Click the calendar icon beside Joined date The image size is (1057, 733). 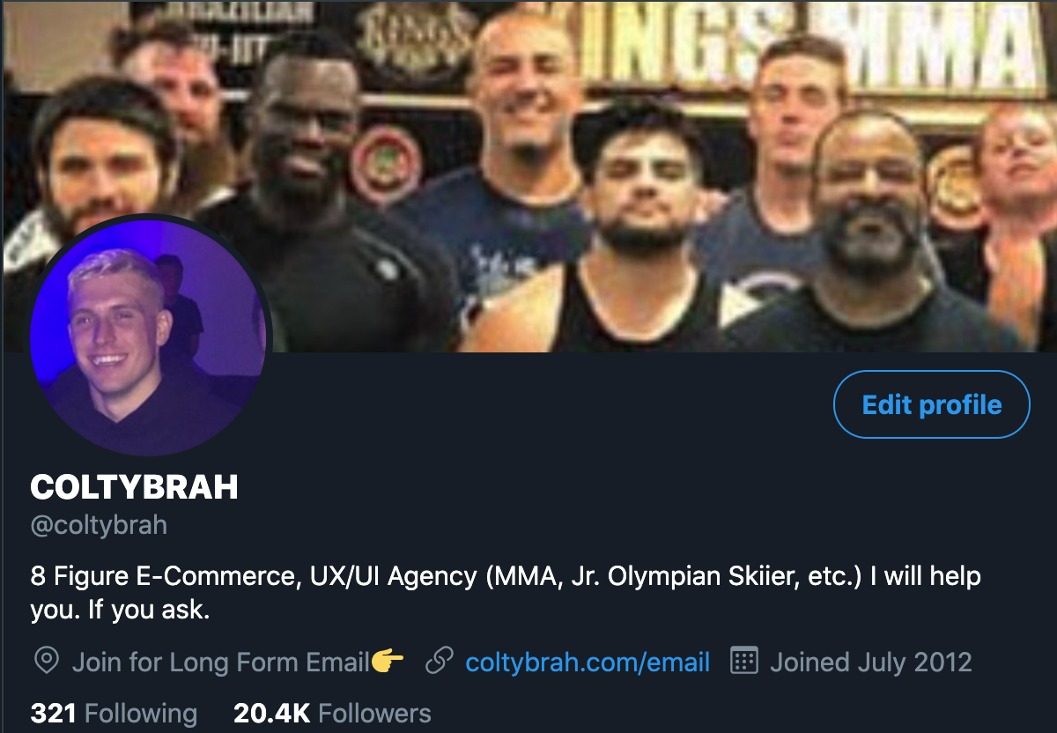pos(744,661)
